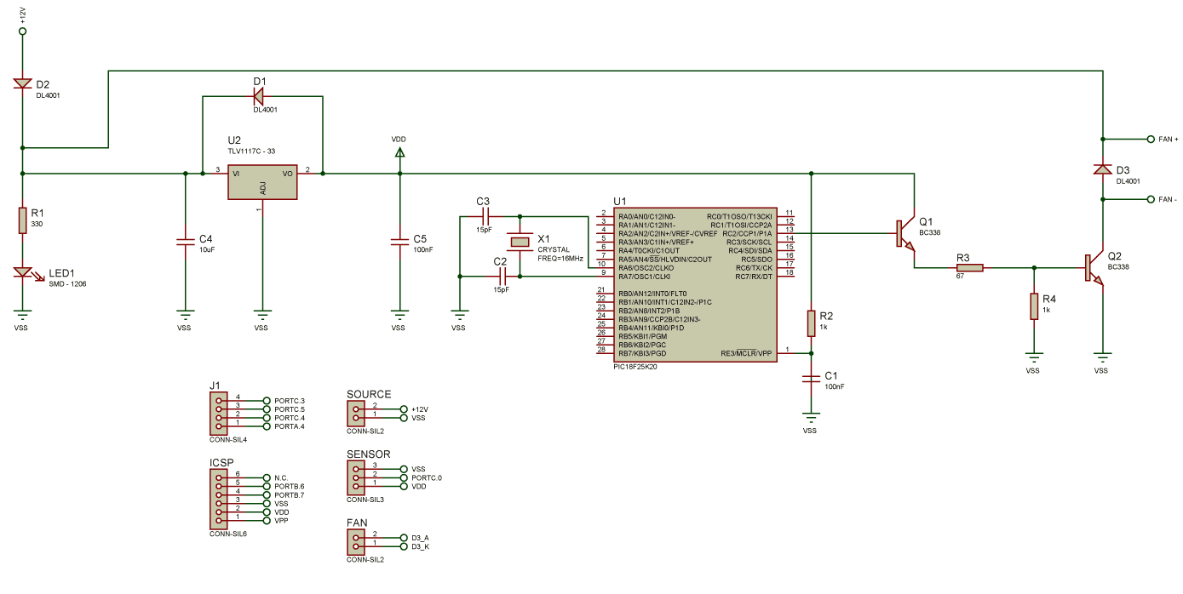Click the 330 value under R1

[x=37, y=224]
